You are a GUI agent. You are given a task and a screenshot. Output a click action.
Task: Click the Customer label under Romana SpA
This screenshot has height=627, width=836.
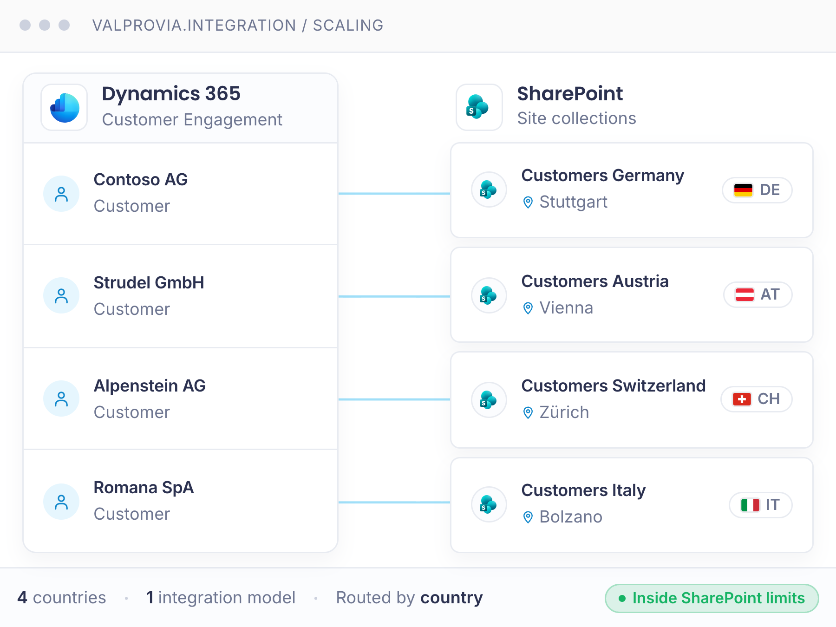point(132,514)
